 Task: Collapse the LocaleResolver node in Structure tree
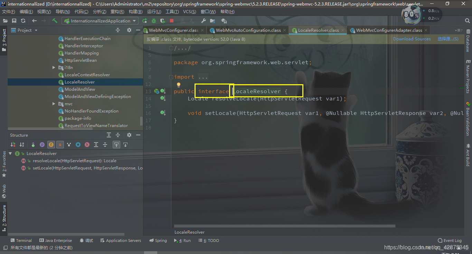[x=11, y=154]
